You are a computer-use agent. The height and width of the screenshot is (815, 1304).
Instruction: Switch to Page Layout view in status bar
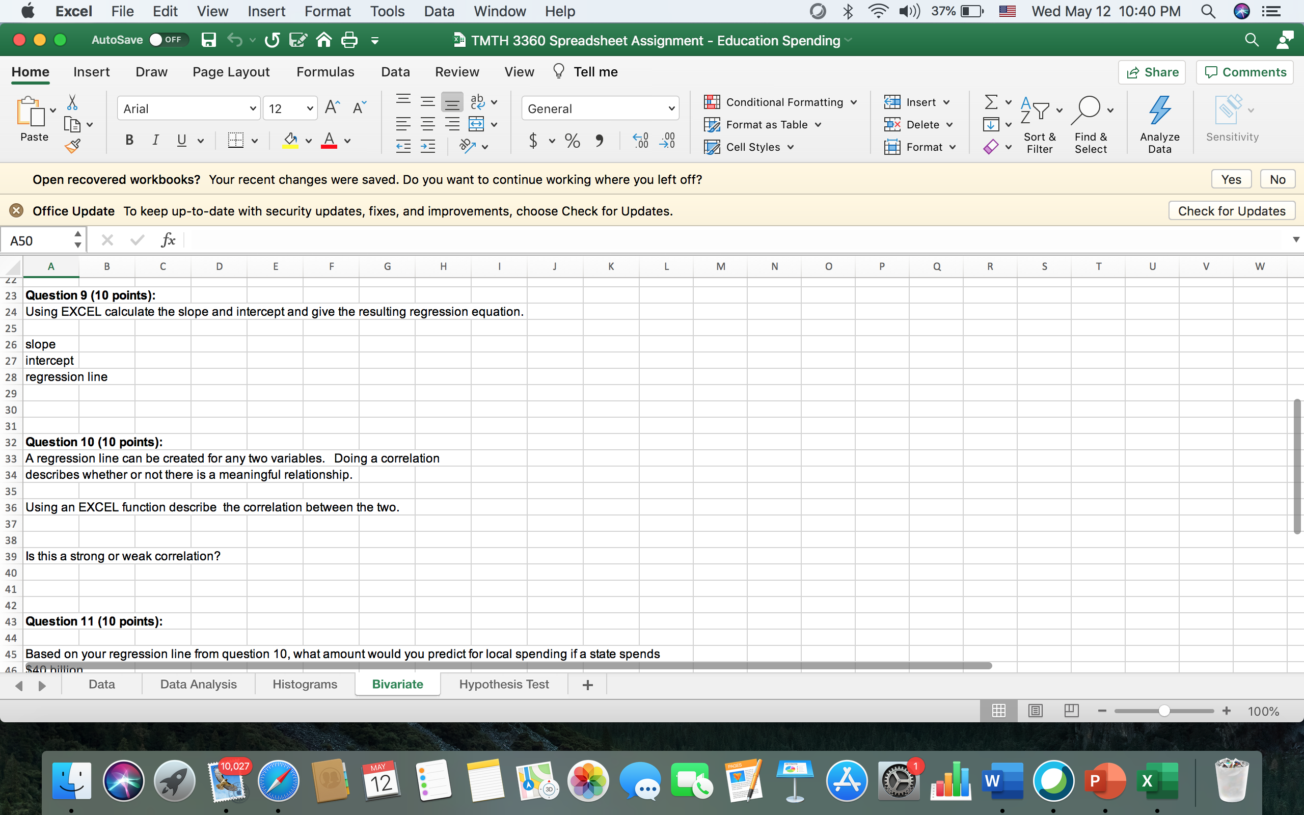[x=1035, y=711]
